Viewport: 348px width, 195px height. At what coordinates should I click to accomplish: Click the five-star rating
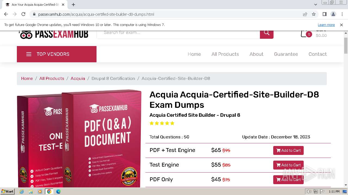162,123
